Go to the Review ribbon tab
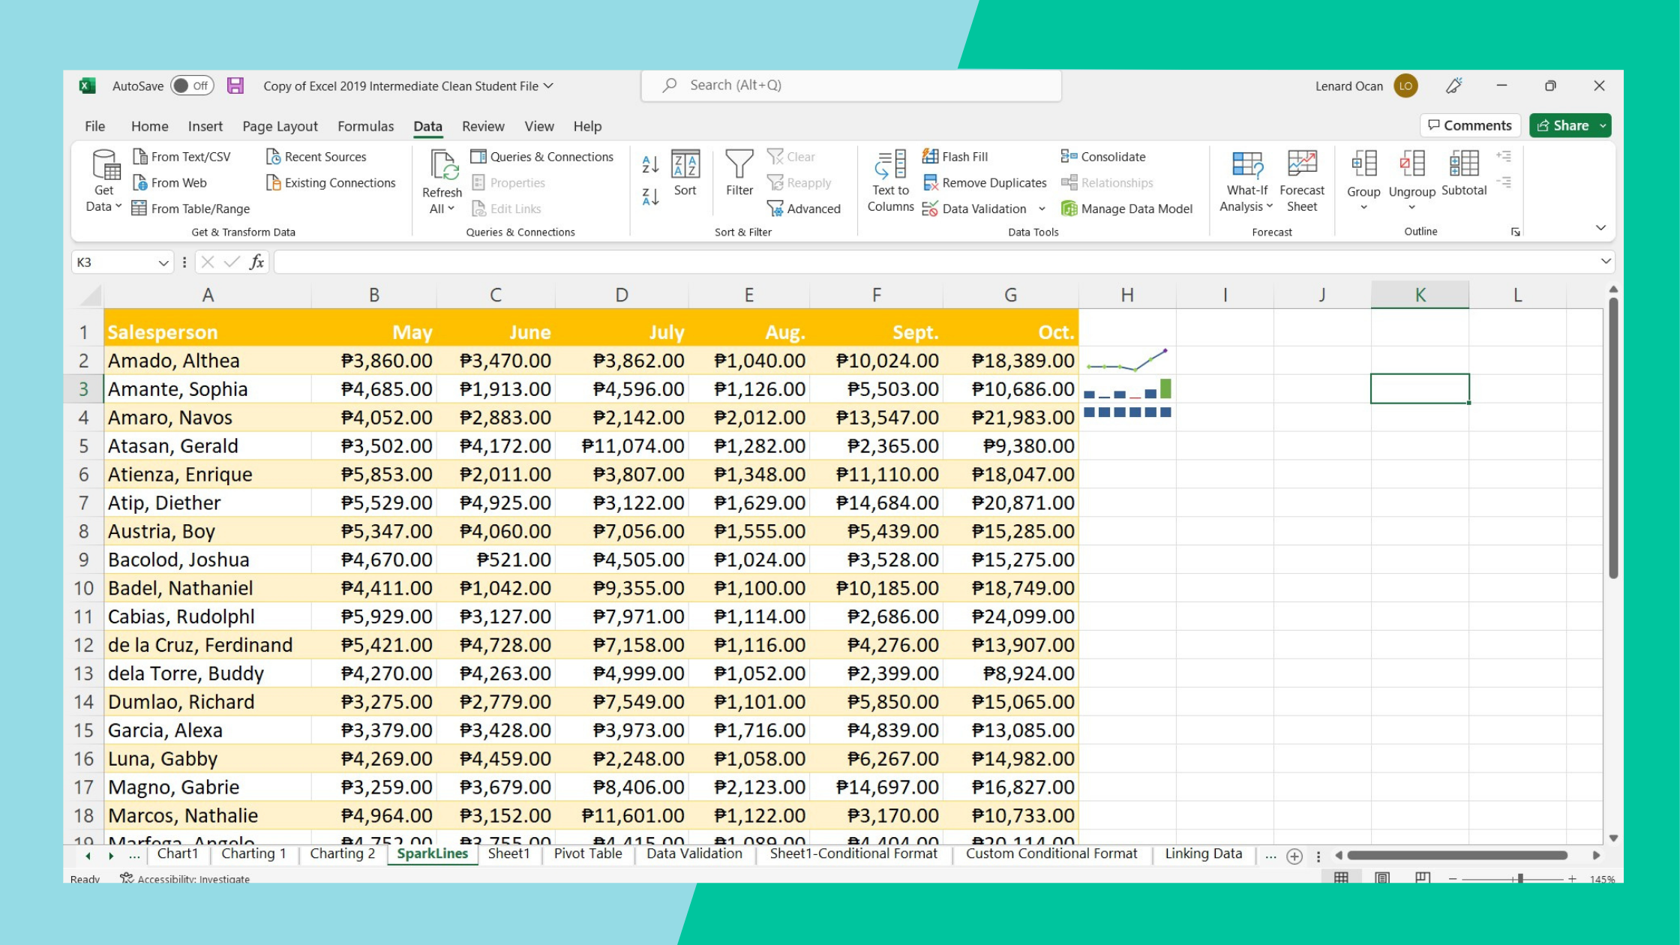The height and width of the screenshot is (945, 1680). point(483,126)
